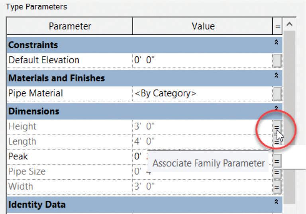Click the scrollbar up arrow
Viewport: 306px width, 214px height.
pos(289,24)
